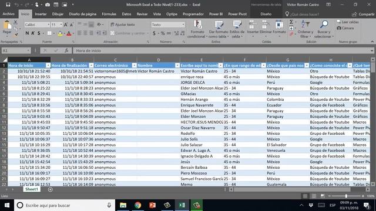Screen dimensions: 376x211
Task: Add a new sheet with plus icon
Action: (50, 189)
